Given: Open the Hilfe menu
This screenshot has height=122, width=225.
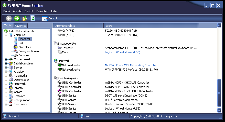Looking at the screenshot, I should click(54, 11).
